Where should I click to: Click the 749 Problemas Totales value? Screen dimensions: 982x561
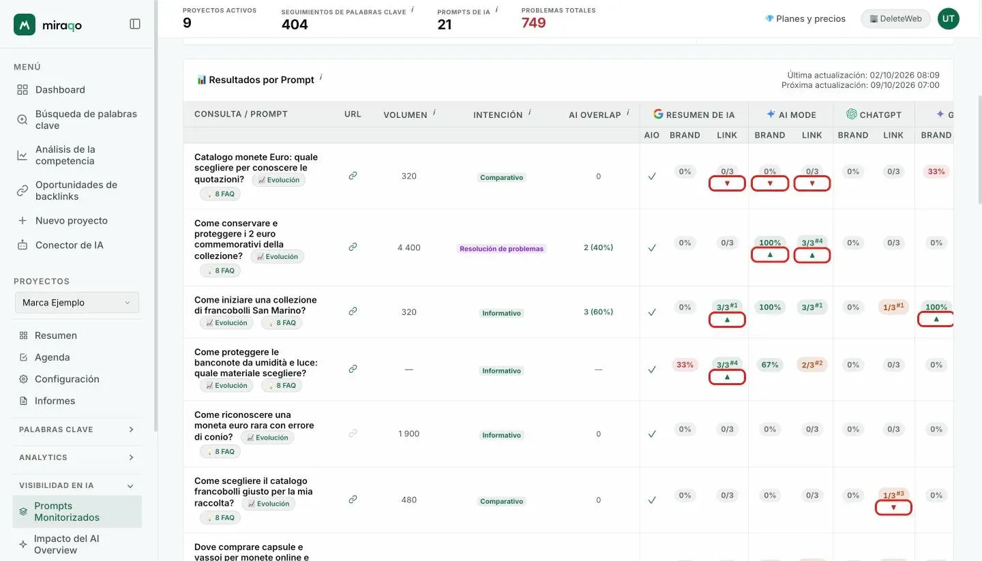click(533, 23)
